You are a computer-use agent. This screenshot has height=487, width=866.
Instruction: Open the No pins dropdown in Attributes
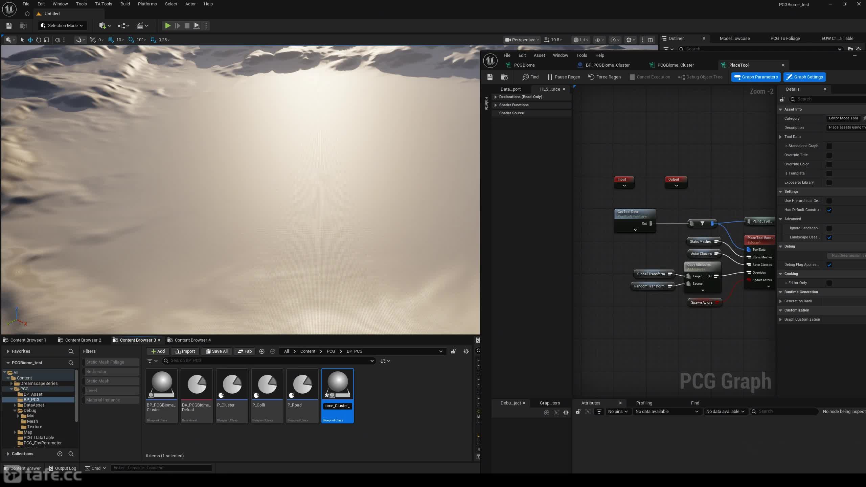tap(618, 412)
